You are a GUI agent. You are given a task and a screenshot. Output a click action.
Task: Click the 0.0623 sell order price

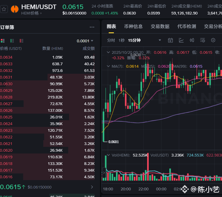coord(6,130)
